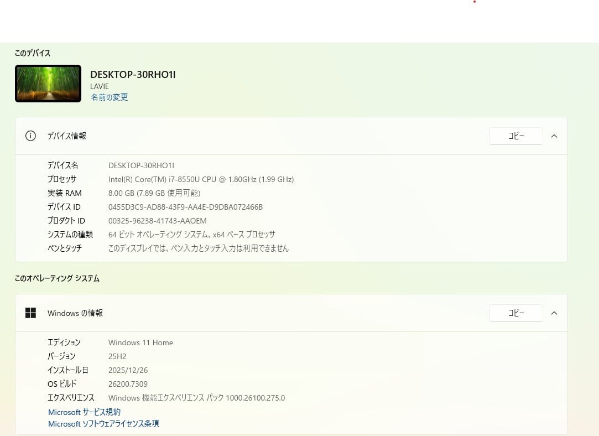This screenshot has width=599, height=436.
Task: Click the バージョン label
Action: (61, 356)
